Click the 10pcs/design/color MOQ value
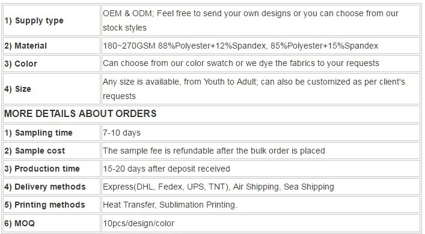This screenshot has width=425, height=234. [x=138, y=223]
